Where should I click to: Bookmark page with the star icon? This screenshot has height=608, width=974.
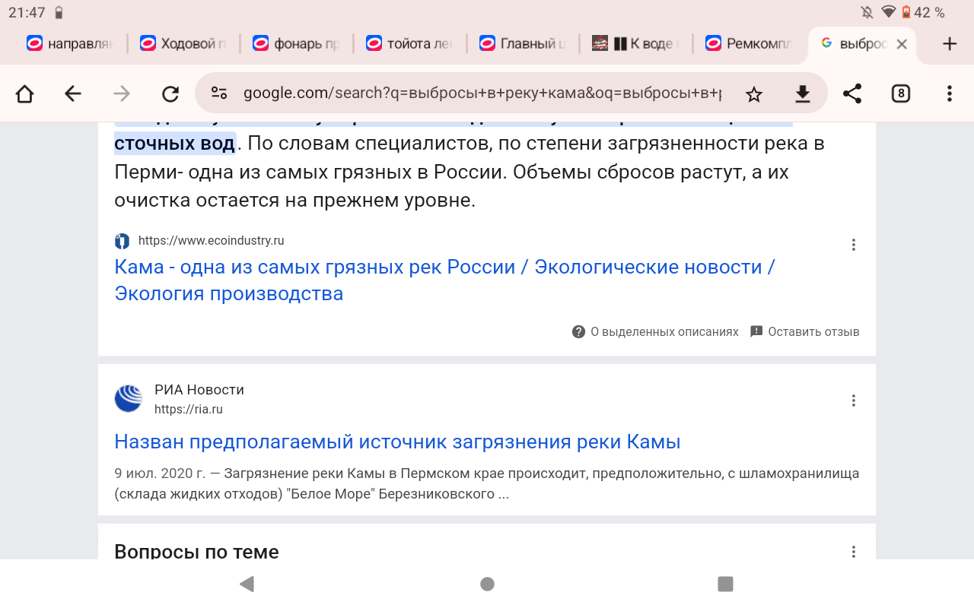tap(754, 93)
